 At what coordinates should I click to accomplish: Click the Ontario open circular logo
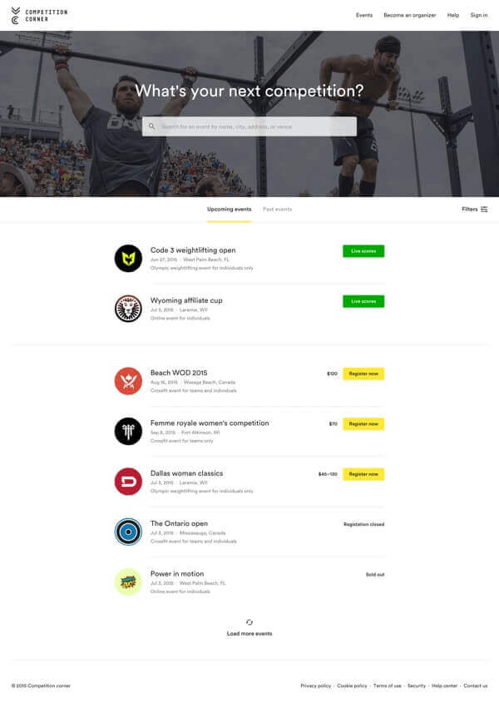(128, 532)
